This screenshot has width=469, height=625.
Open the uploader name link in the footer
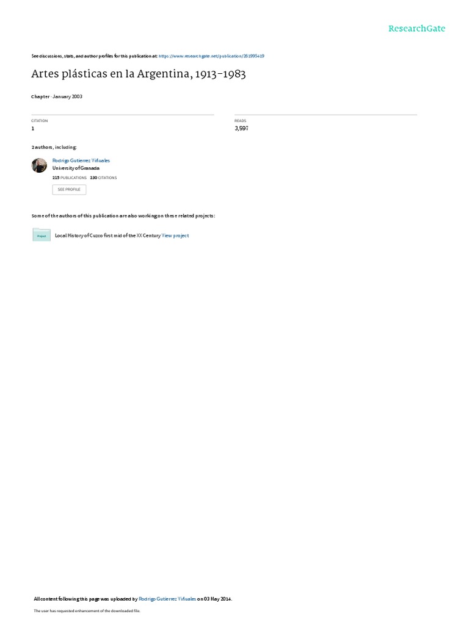point(167,599)
